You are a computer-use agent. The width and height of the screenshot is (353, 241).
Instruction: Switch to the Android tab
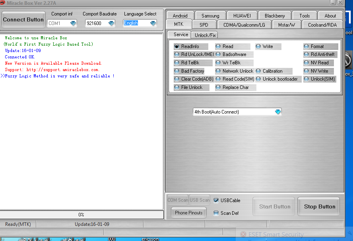pyautogui.click(x=180, y=16)
